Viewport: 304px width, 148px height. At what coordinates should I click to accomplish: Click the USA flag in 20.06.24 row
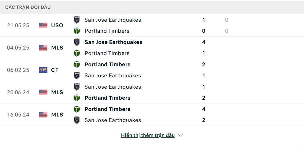[x=43, y=92]
